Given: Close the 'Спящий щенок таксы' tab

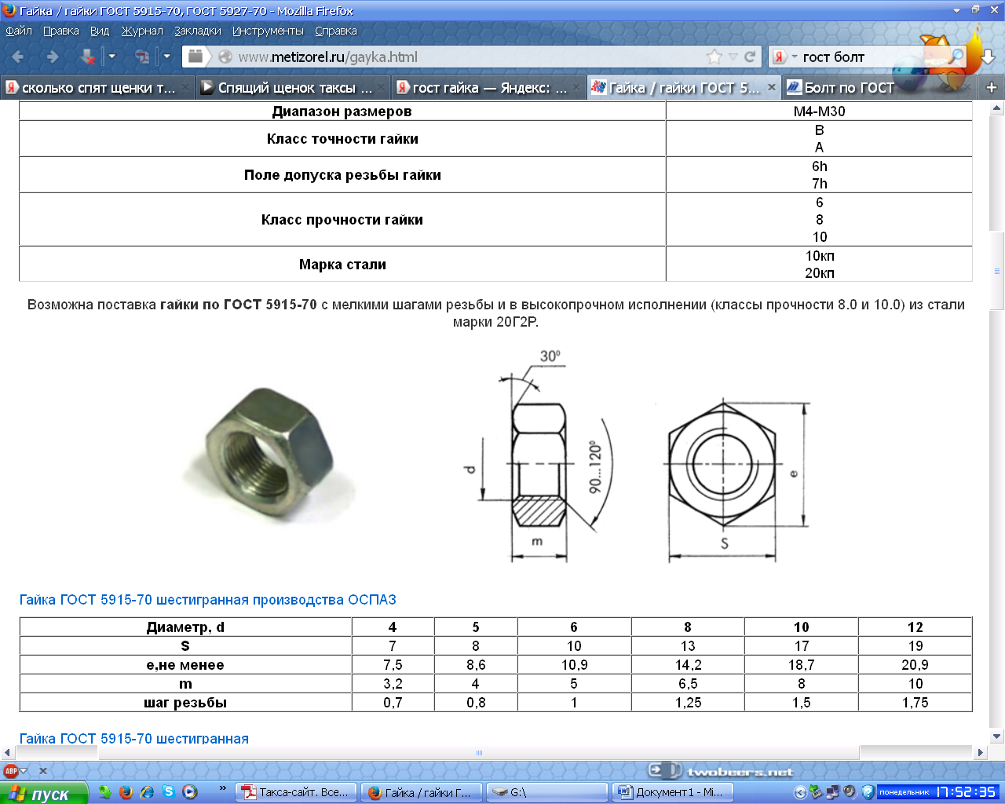Looking at the screenshot, I should (x=381, y=87).
